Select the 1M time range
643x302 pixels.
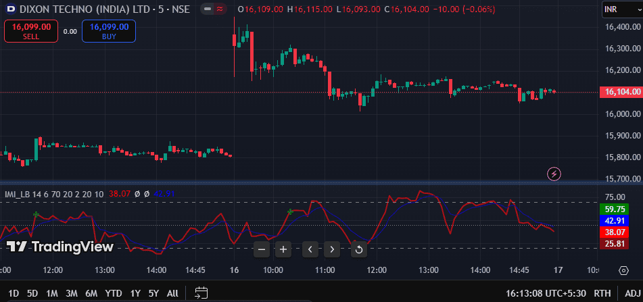pyautogui.click(x=51, y=293)
